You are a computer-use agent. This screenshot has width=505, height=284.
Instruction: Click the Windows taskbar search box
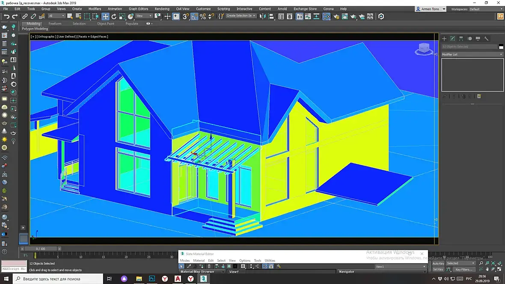pyautogui.click(x=58, y=278)
